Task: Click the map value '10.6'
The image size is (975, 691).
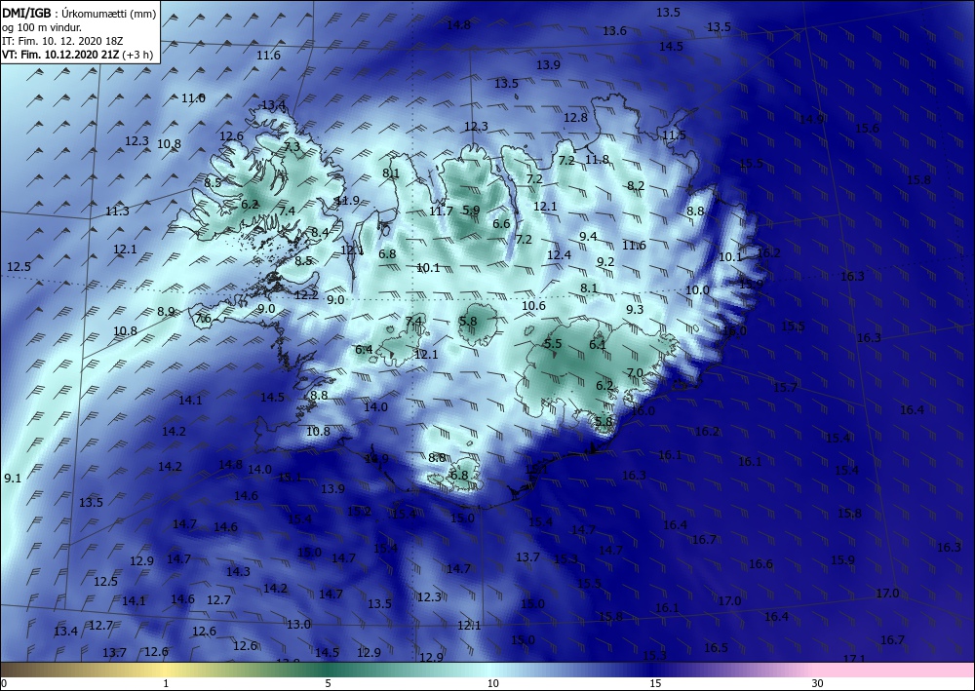Action: 533,306
